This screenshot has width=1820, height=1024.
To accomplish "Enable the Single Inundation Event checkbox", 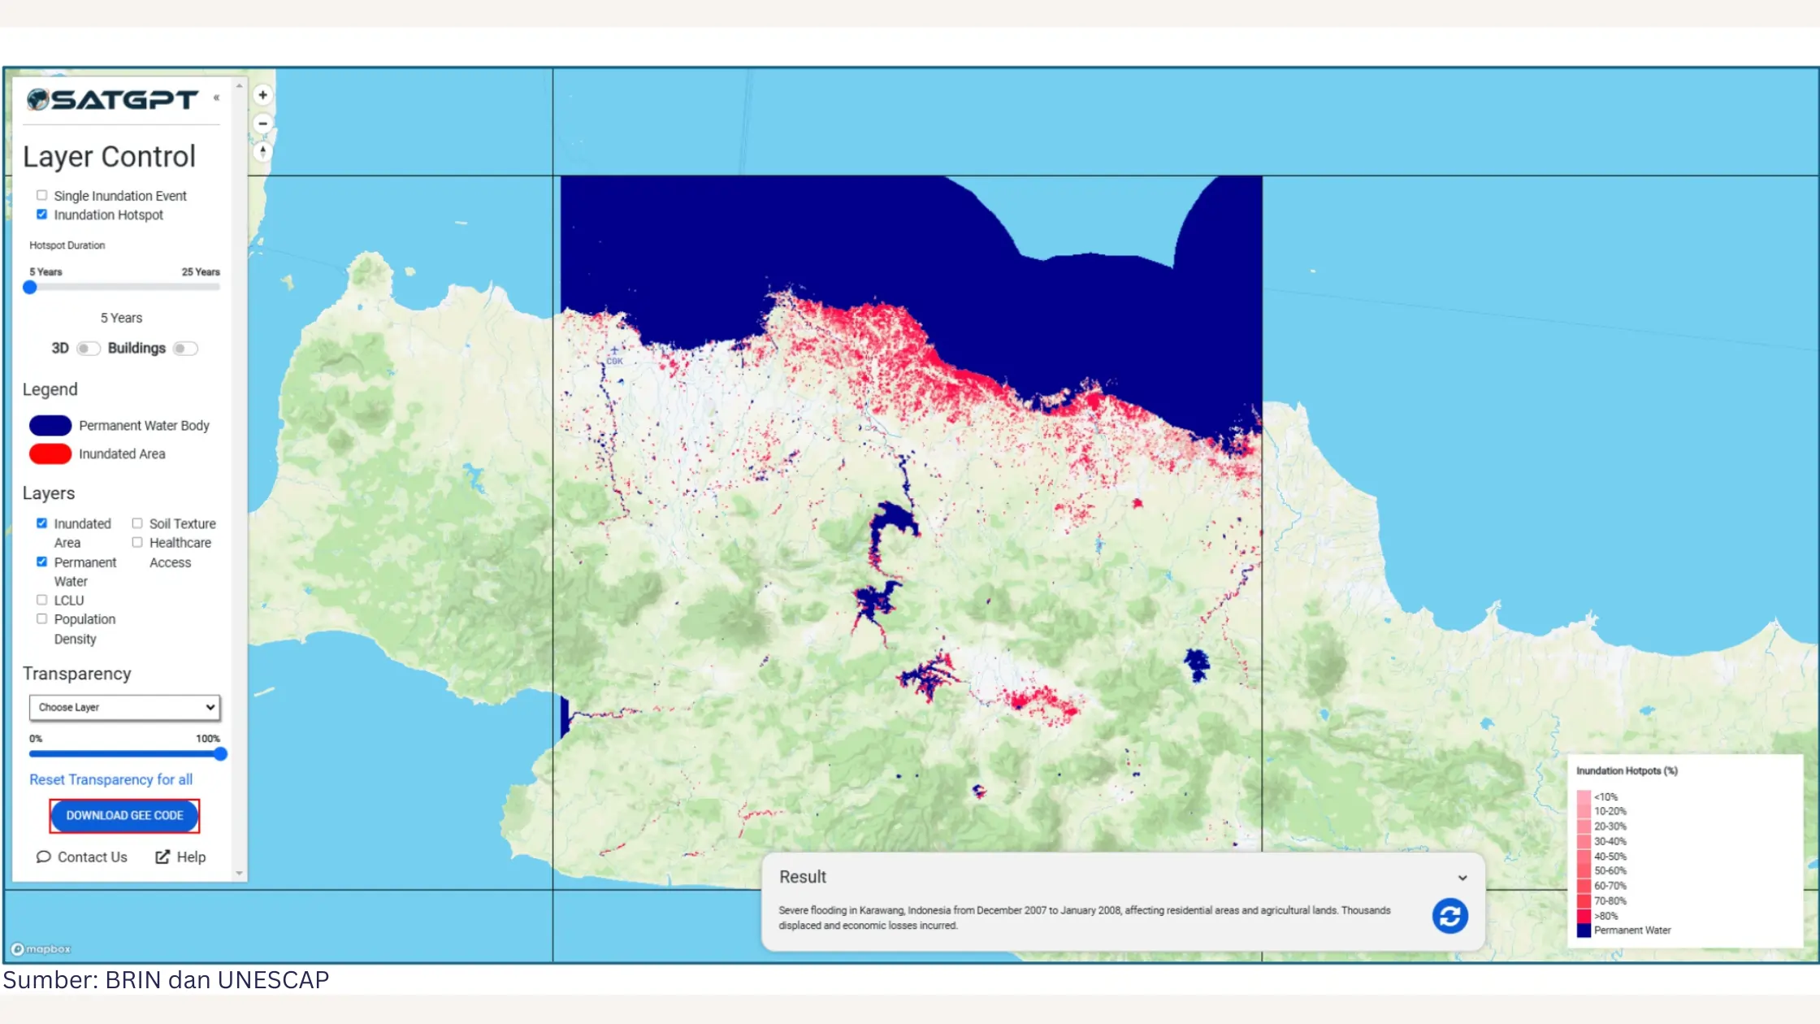I will (x=41, y=195).
